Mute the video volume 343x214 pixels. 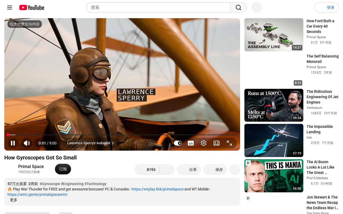pos(27,143)
